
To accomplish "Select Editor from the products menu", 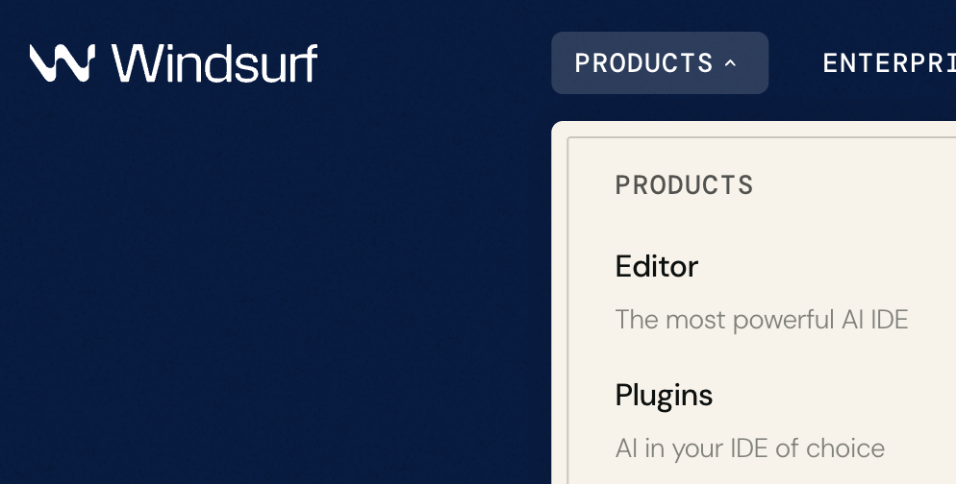I will [x=657, y=266].
